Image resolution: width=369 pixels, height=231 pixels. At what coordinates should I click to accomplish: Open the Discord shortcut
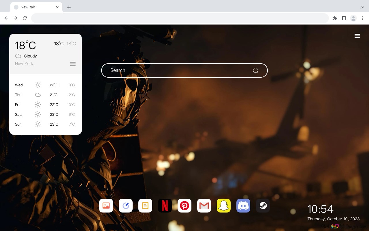click(x=243, y=206)
